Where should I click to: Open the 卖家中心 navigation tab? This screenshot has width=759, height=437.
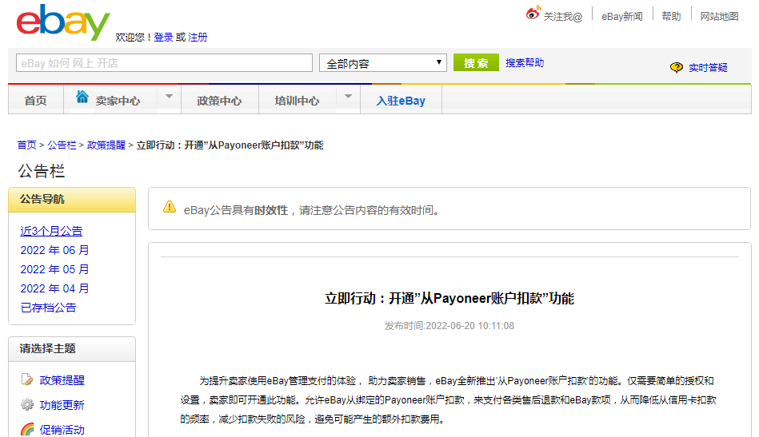click(118, 101)
